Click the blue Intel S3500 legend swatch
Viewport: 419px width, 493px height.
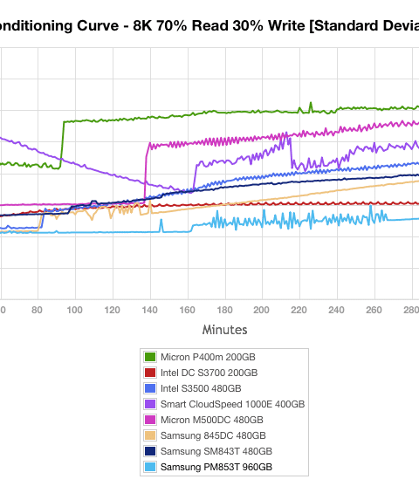[150, 388]
